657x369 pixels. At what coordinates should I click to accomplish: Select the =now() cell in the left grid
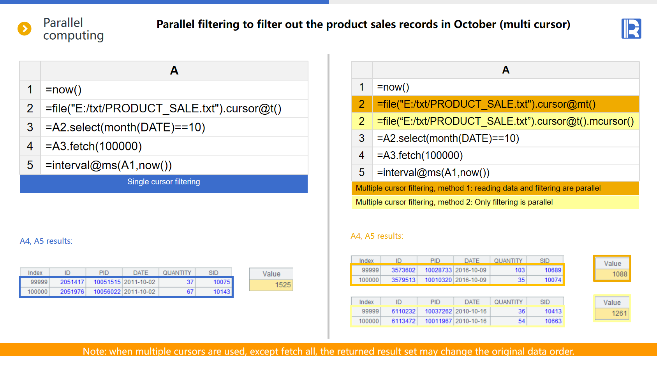coord(174,90)
